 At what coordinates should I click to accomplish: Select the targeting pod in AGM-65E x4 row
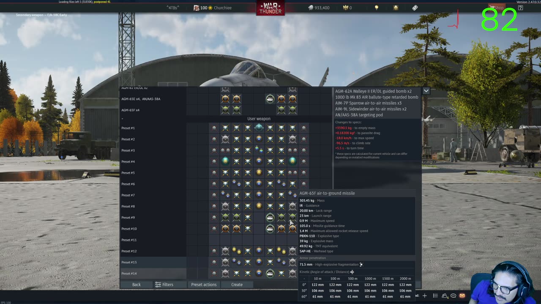click(x=270, y=99)
